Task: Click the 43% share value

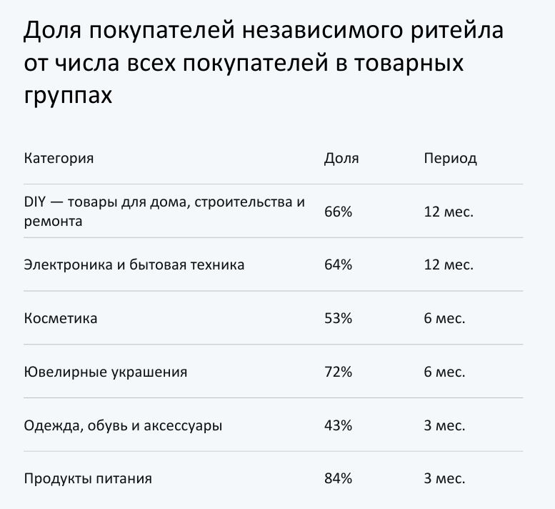Action: (338, 425)
